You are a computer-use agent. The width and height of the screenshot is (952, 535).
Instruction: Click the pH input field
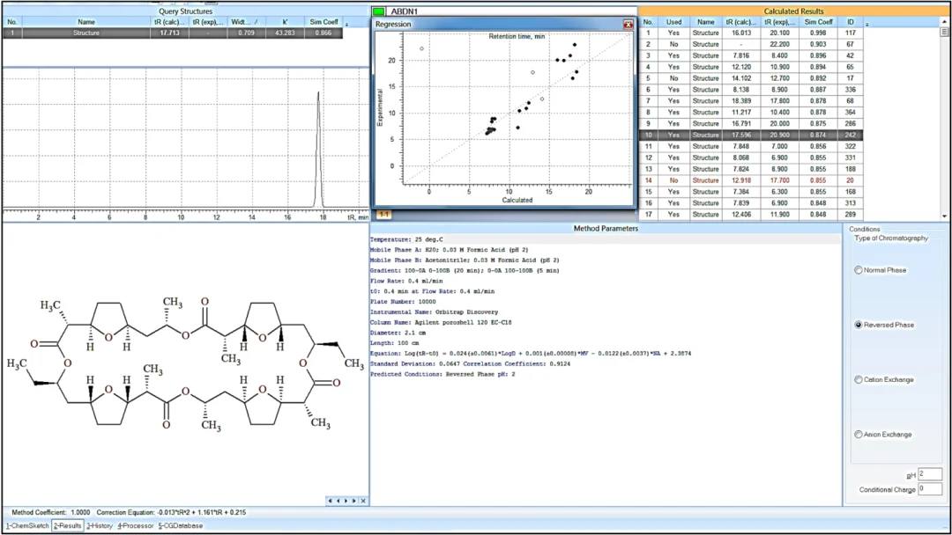pyautogui.click(x=930, y=473)
